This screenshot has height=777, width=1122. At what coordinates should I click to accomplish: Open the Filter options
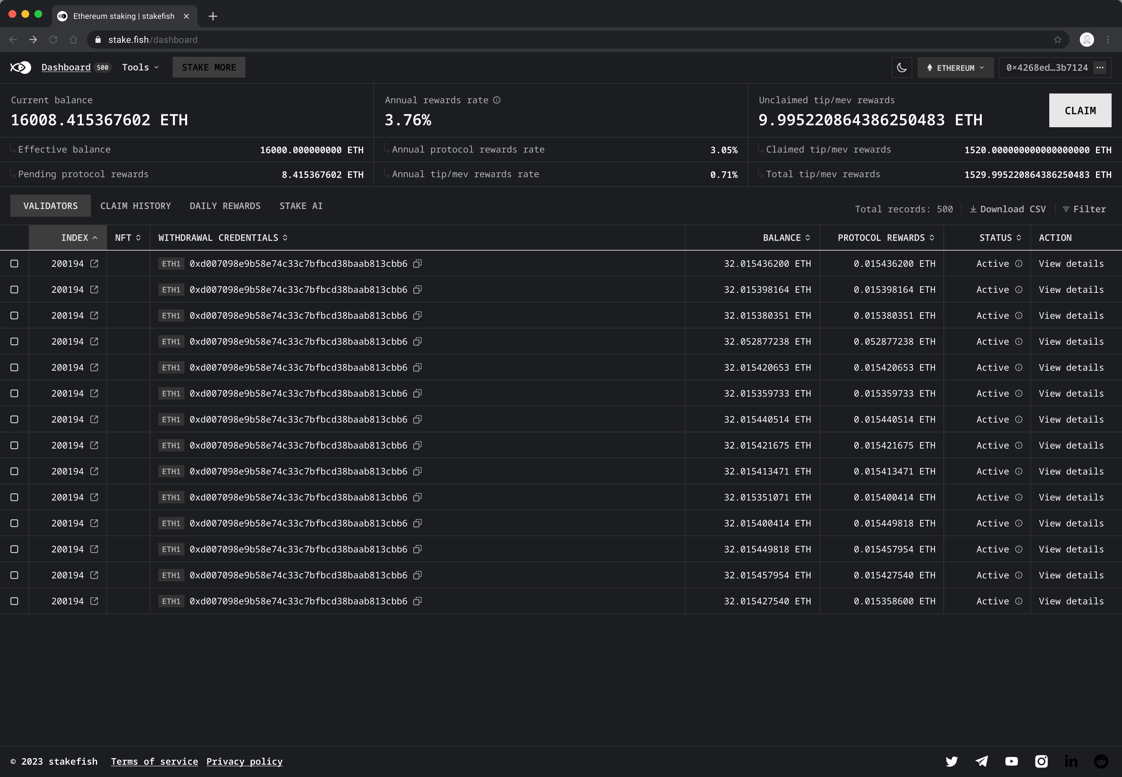1084,209
